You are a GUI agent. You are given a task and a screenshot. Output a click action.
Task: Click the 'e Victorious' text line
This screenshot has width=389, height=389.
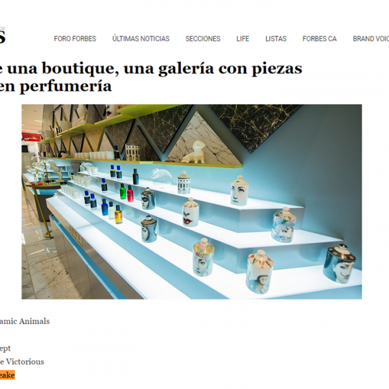coord(22,362)
